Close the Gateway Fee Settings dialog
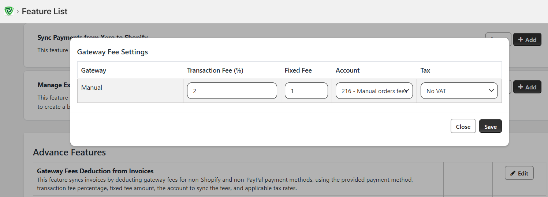 click(463, 127)
